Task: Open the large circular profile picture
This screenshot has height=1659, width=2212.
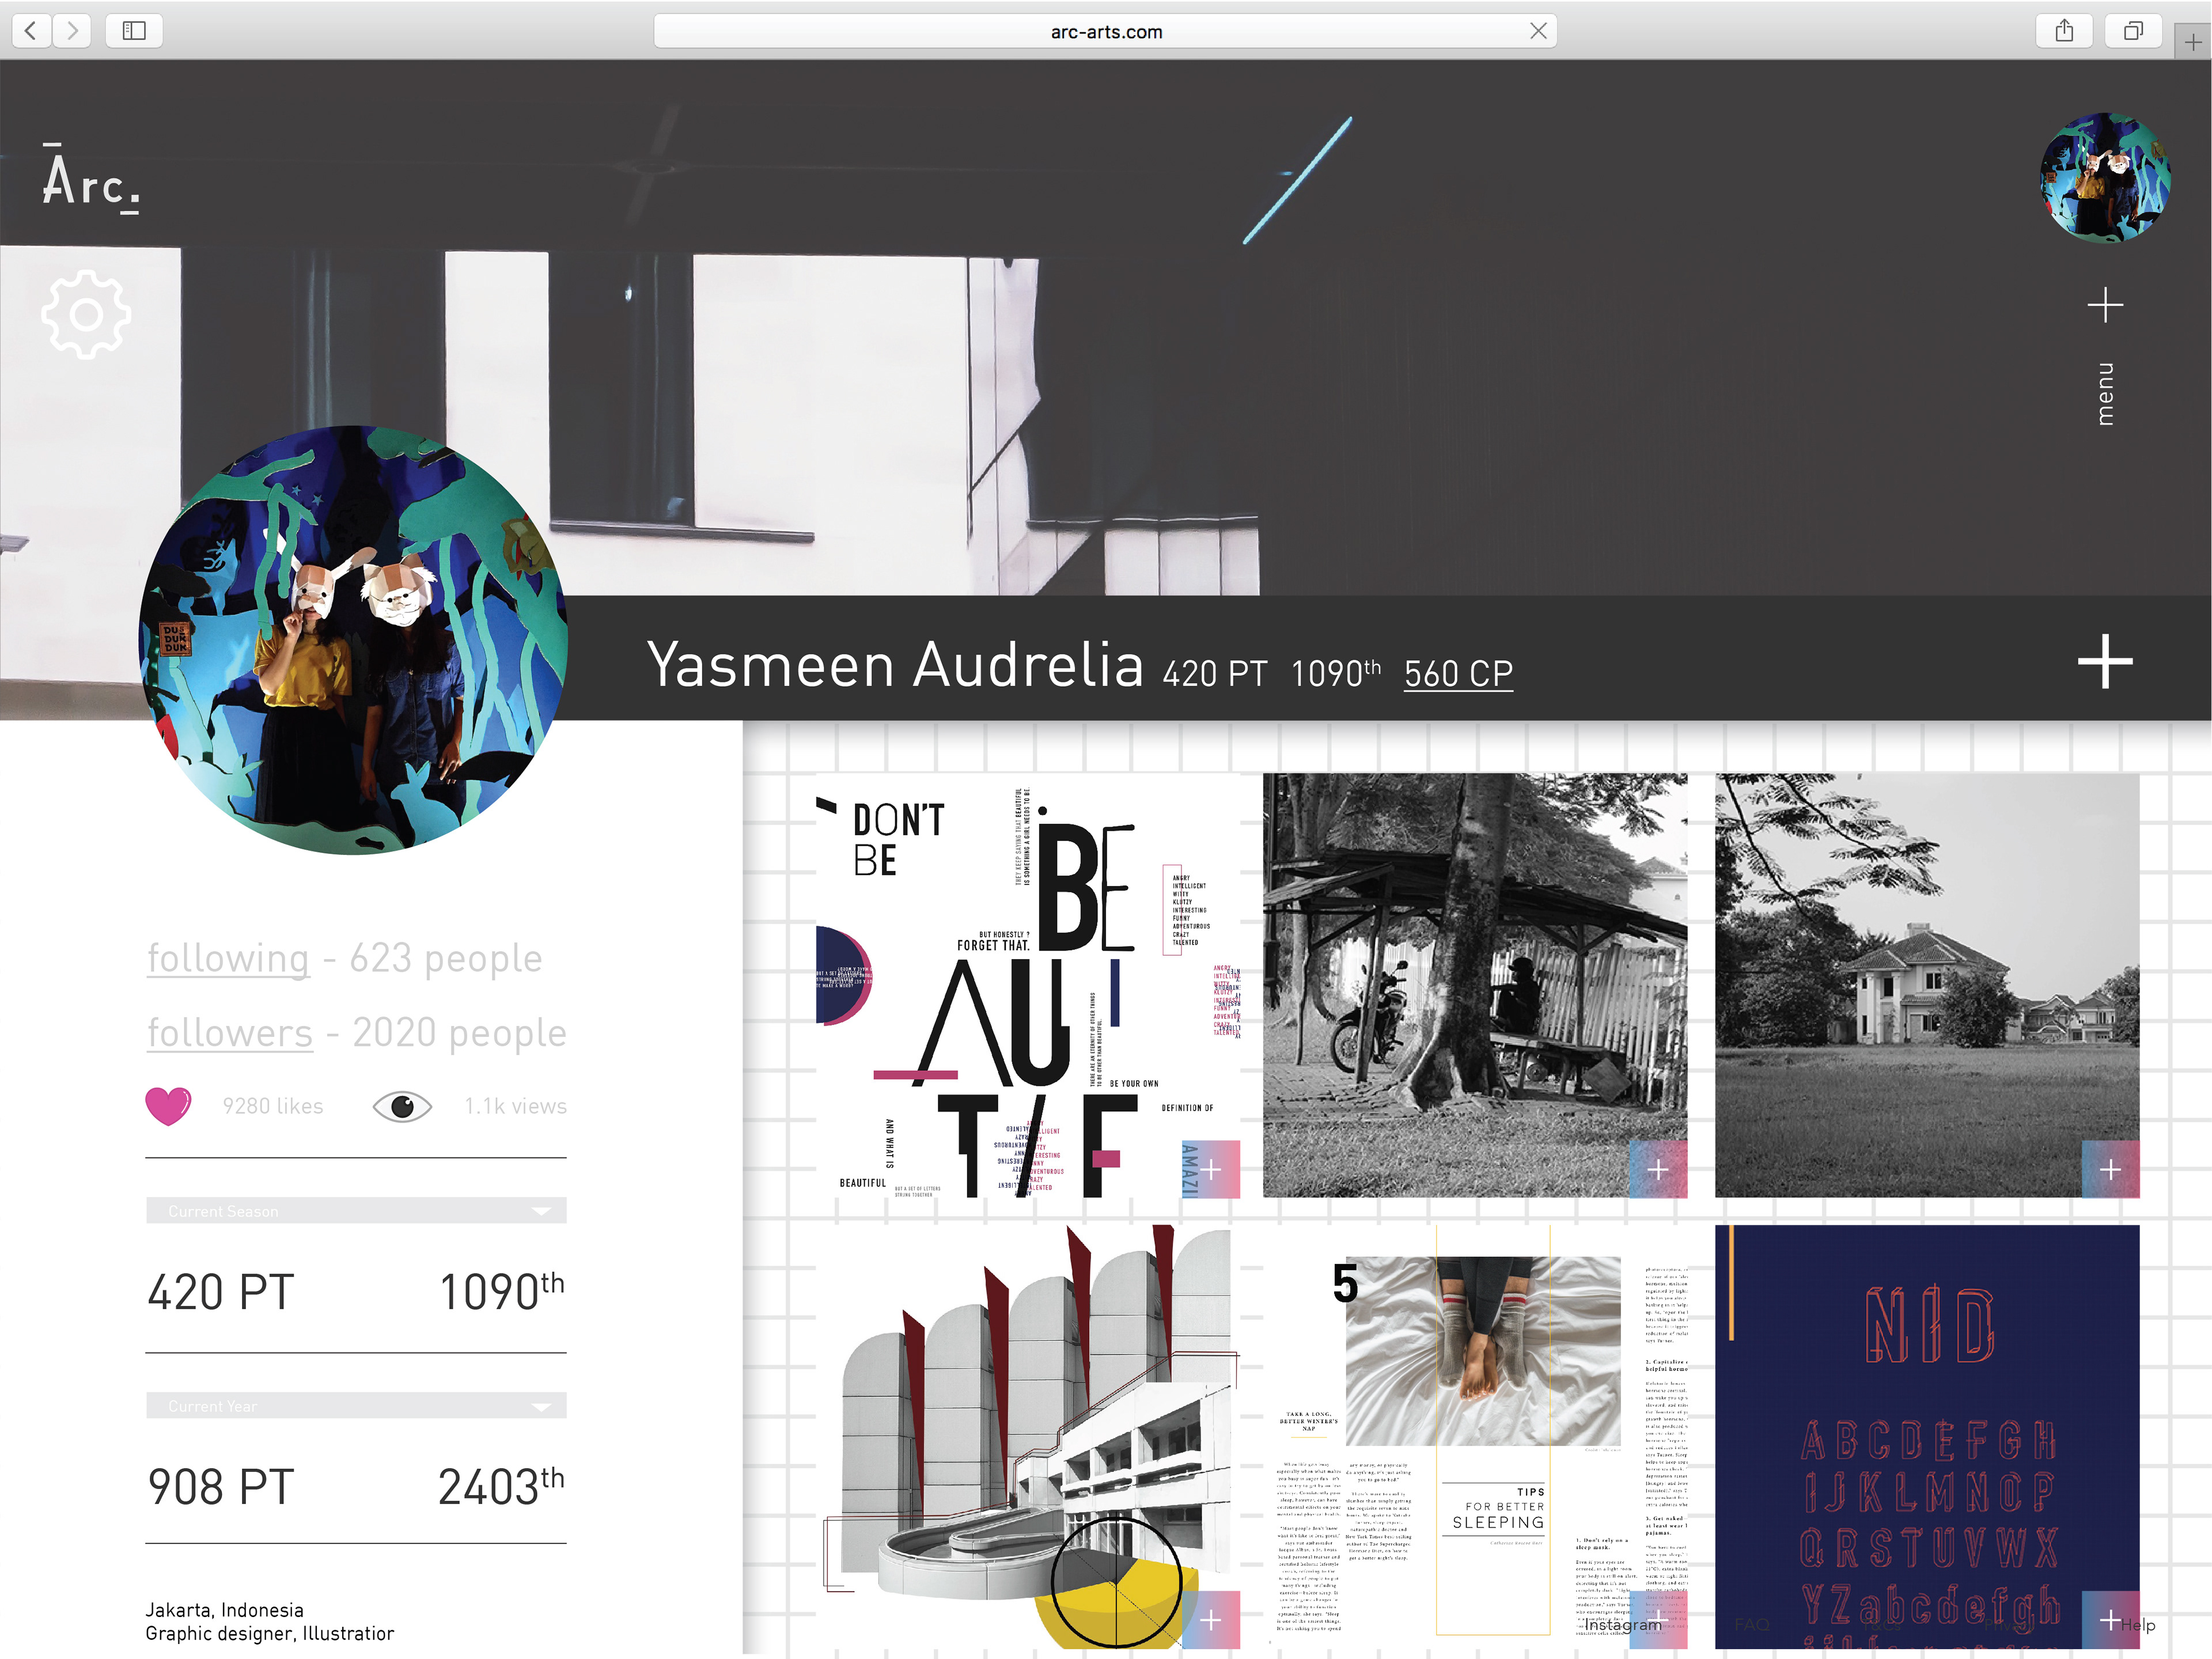Action: (x=353, y=640)
